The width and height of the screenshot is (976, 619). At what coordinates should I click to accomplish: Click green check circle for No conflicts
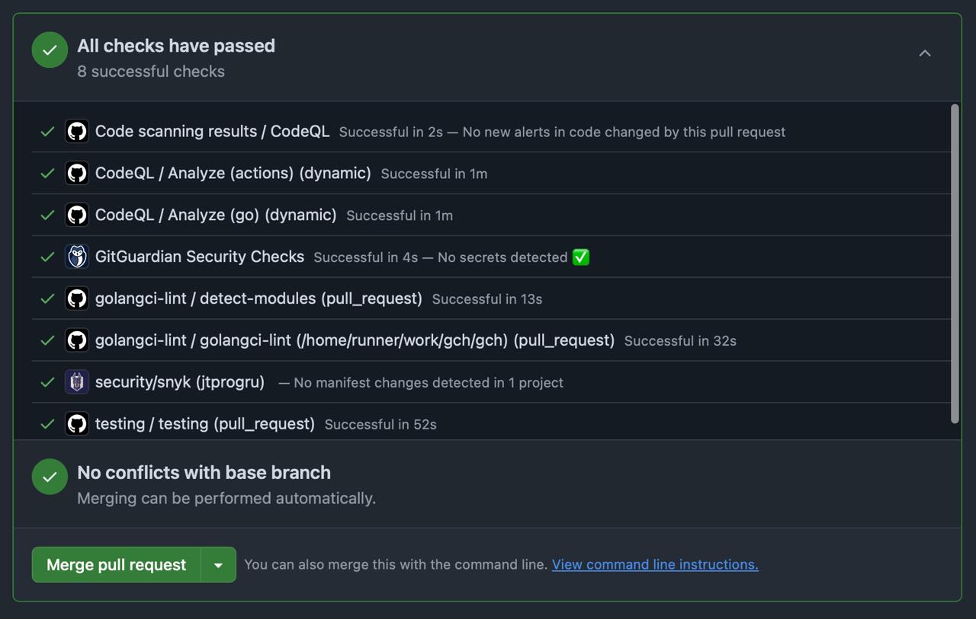click(x=50, y=477)
